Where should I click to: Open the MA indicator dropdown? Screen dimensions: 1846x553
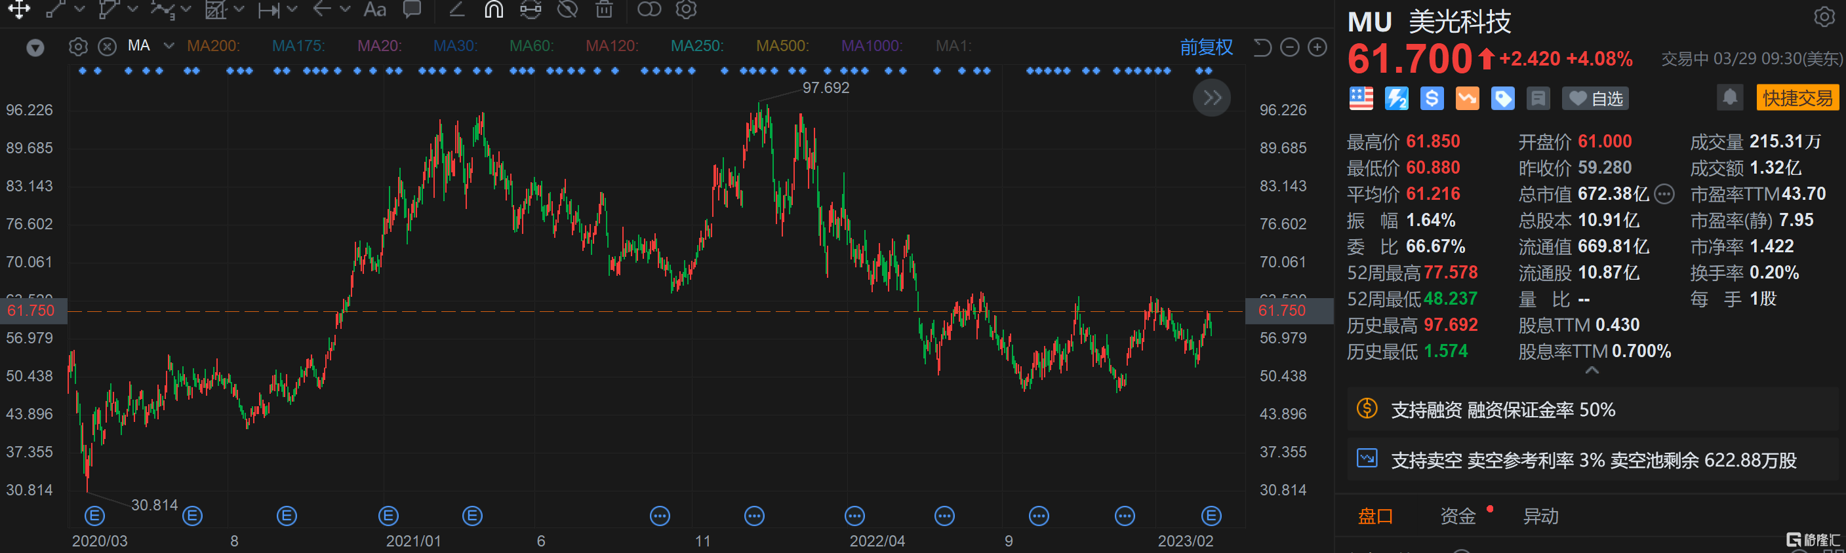point(169,46)
